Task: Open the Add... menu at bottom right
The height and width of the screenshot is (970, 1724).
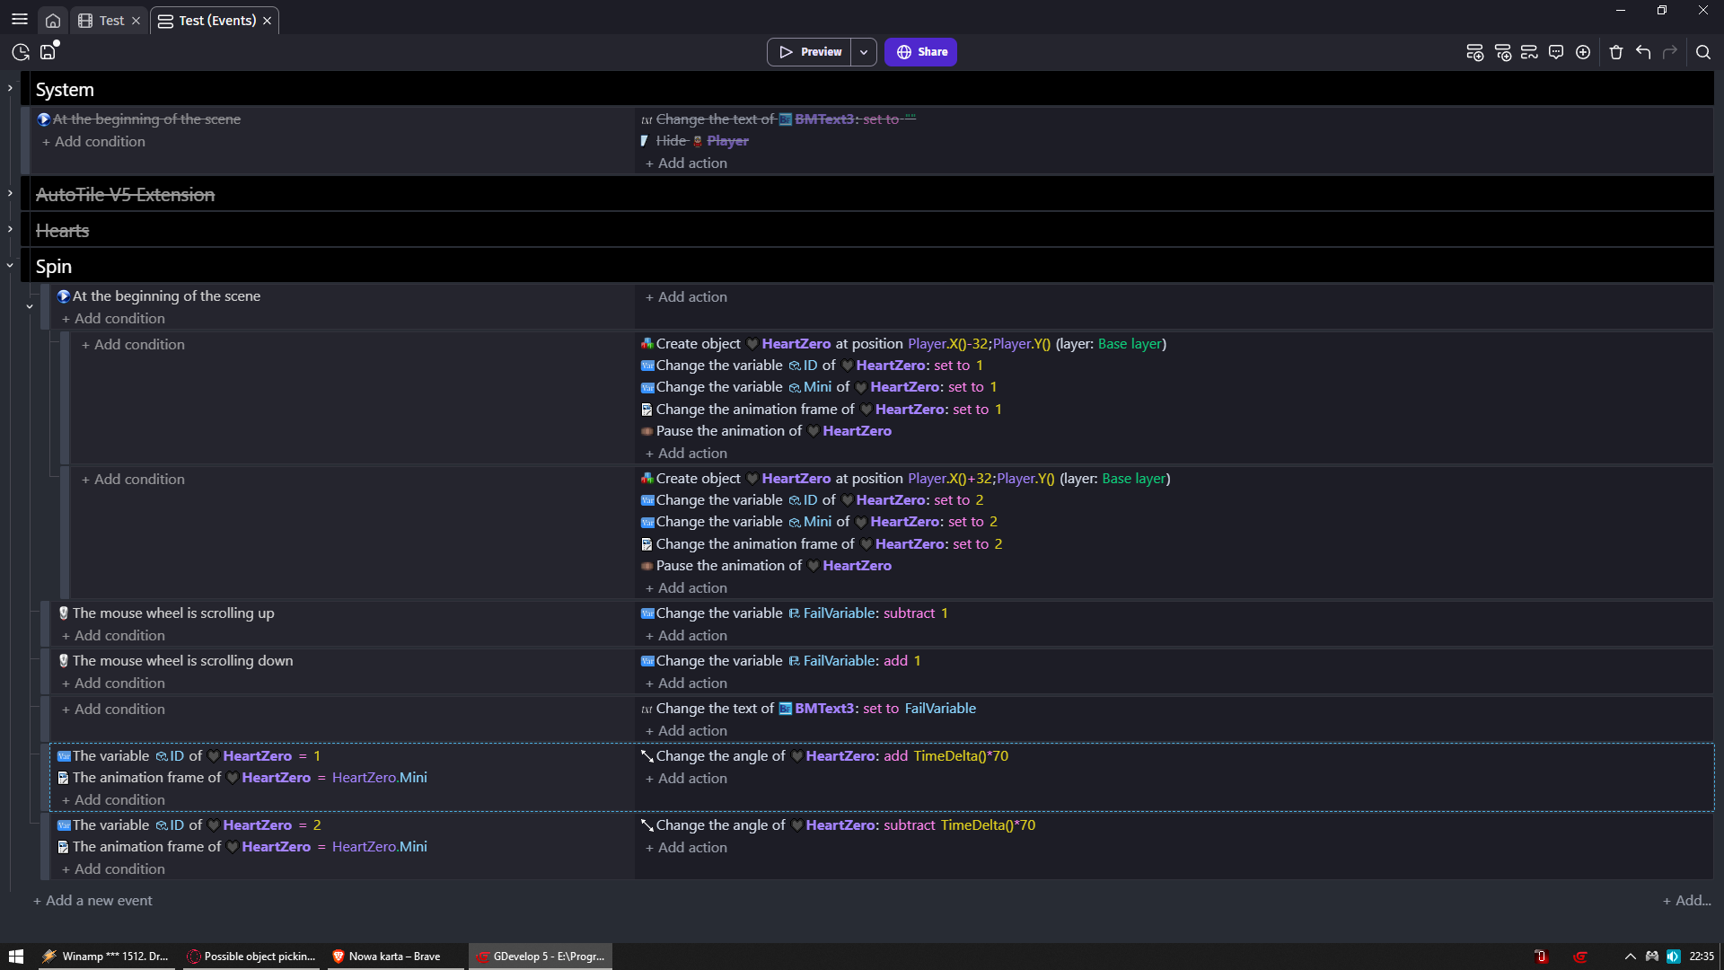Action: (x=1686, y=901)
